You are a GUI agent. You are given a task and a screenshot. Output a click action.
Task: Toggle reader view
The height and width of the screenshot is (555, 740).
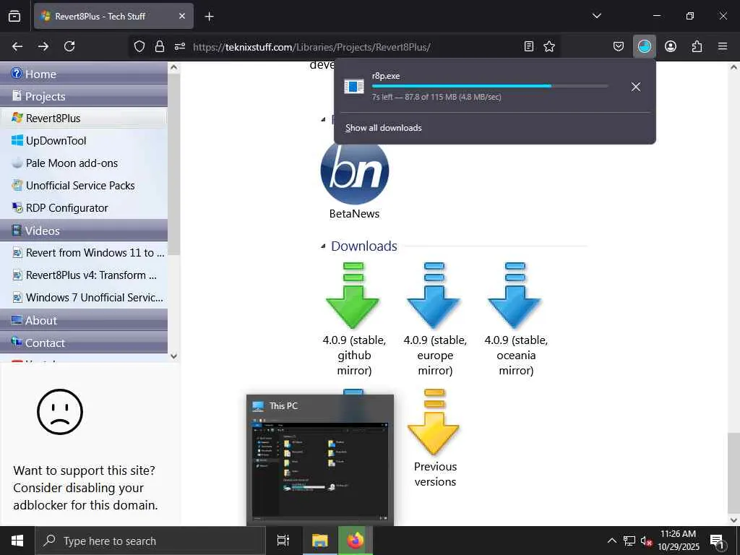[529, 46]
